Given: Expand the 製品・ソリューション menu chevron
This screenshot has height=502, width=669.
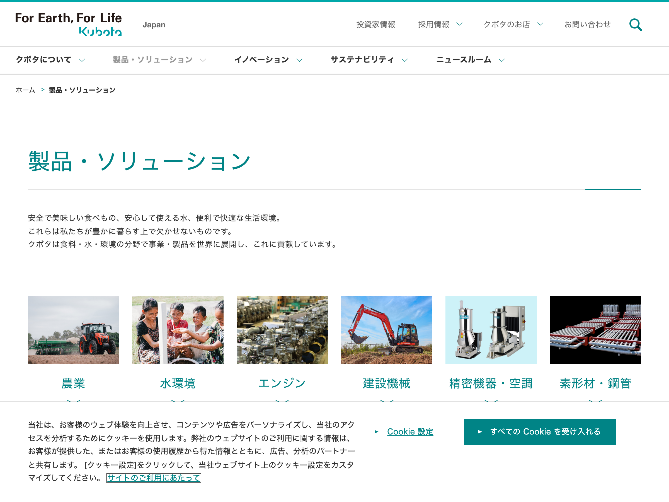Looking at the screenshot, I should (203, 60).
